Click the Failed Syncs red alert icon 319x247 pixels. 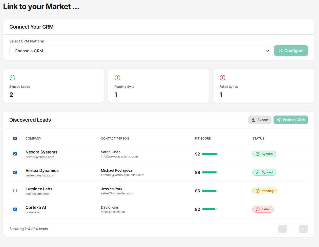(223, 78)
